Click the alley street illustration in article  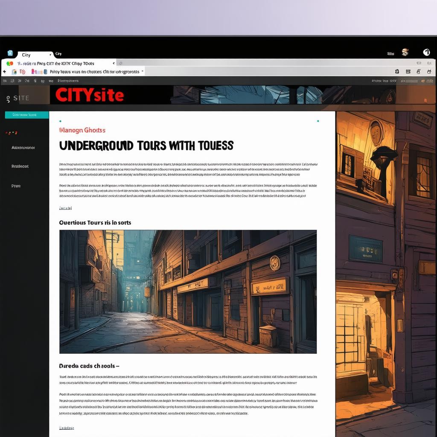point(188,291)
